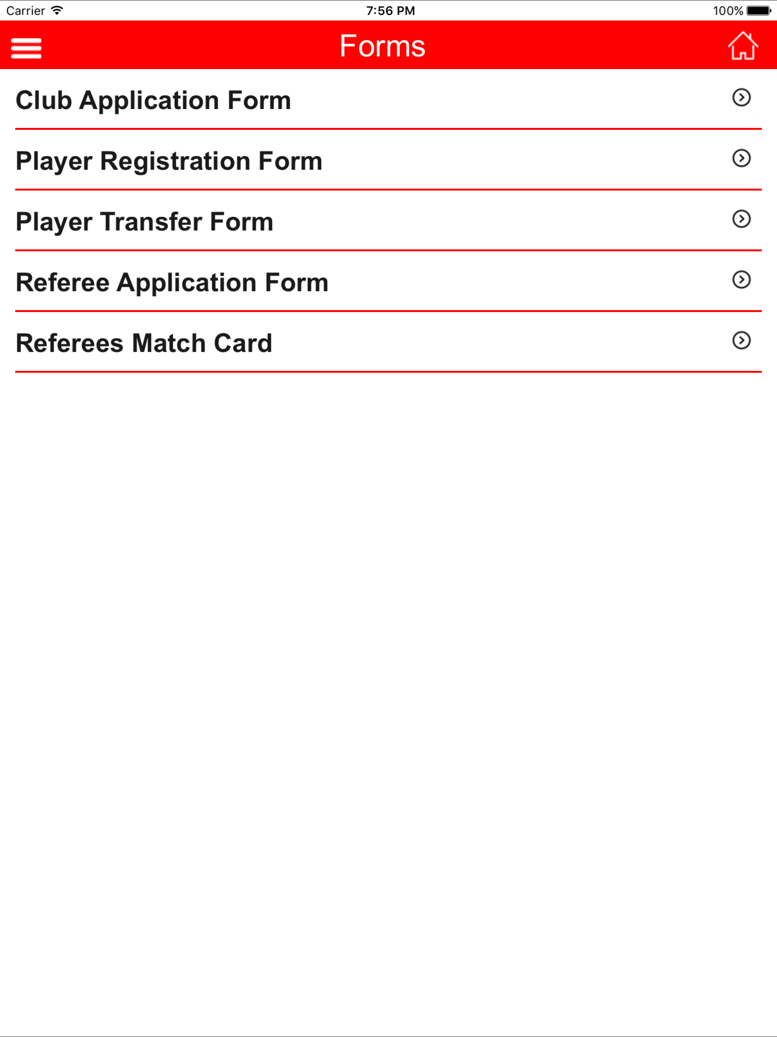Select Player Transfer Form entry
The width and height of the screenshot is (777, 1037).
tap(388, 221)
